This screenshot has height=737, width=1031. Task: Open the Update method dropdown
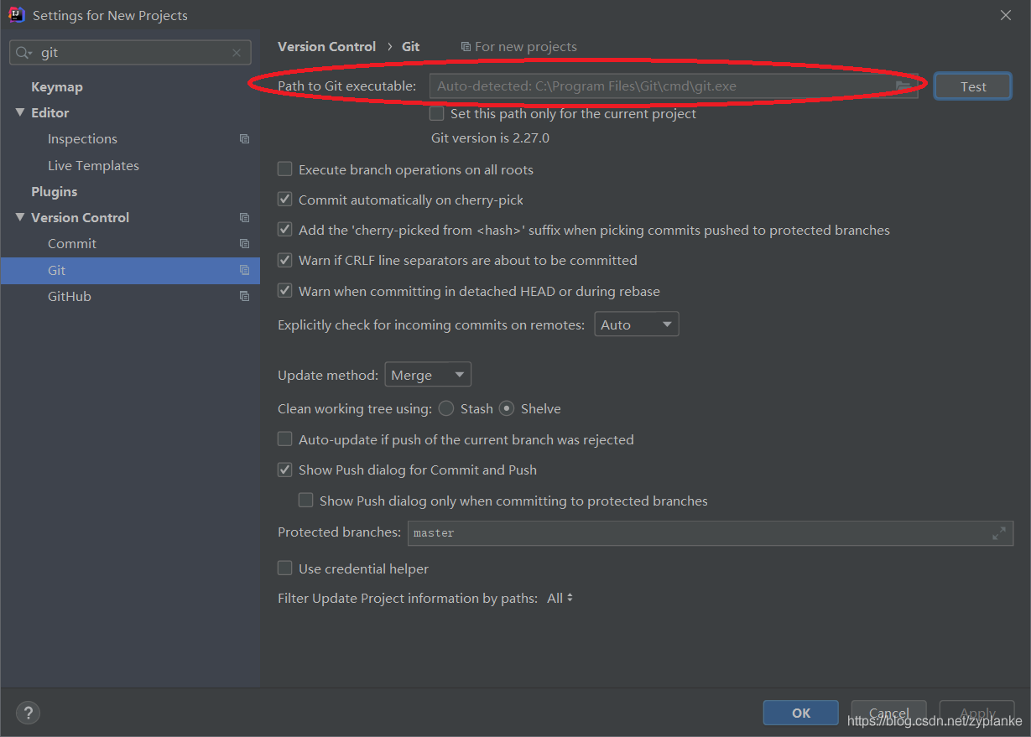(x=428, y=374)
